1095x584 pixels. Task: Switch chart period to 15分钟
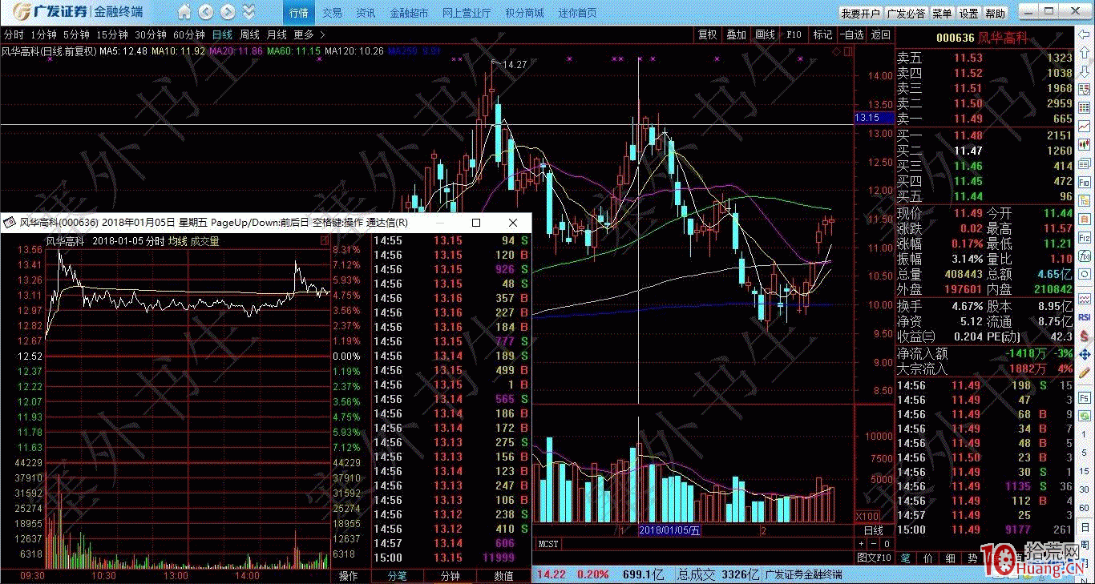[x=111, y=34]
